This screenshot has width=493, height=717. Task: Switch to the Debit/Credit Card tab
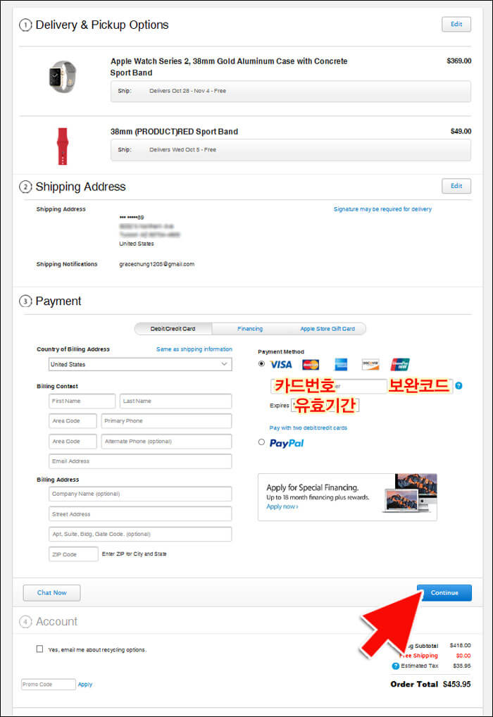(173, 329)
